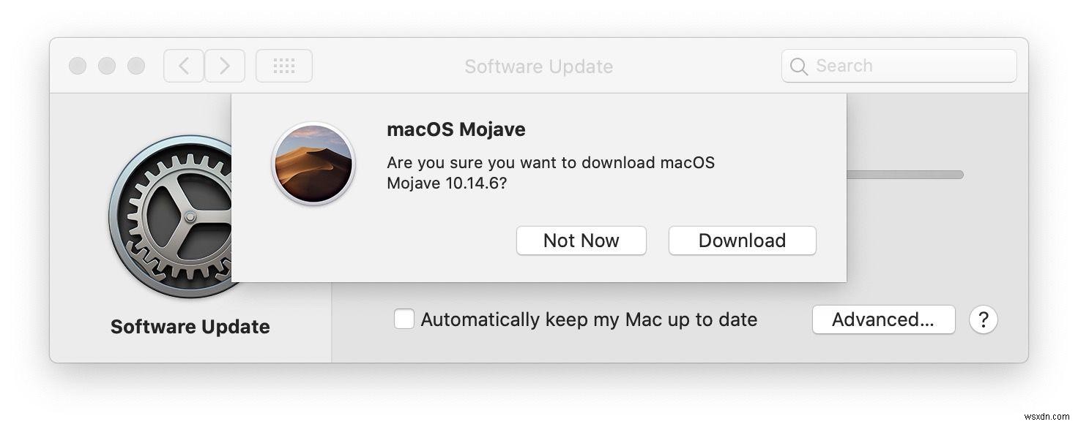Click the macOS Mojave dune icon in the dialog

[x=313, y=164]
